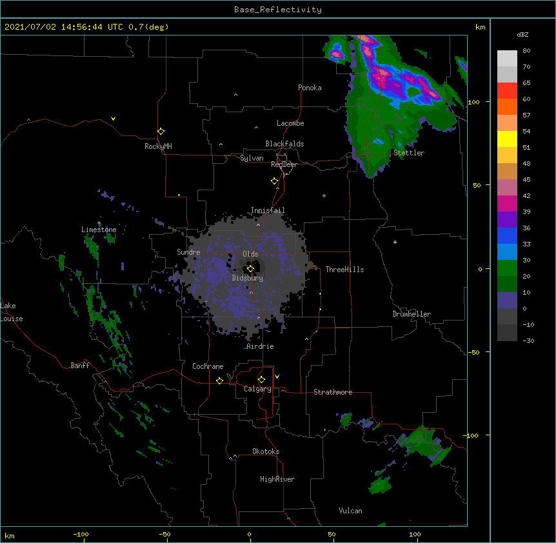
Task: Click the asterisk marker east of Innisfail
Action: click(x=324, y=195)
